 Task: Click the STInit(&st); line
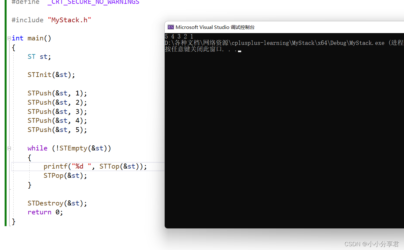[x=51, y=75]
